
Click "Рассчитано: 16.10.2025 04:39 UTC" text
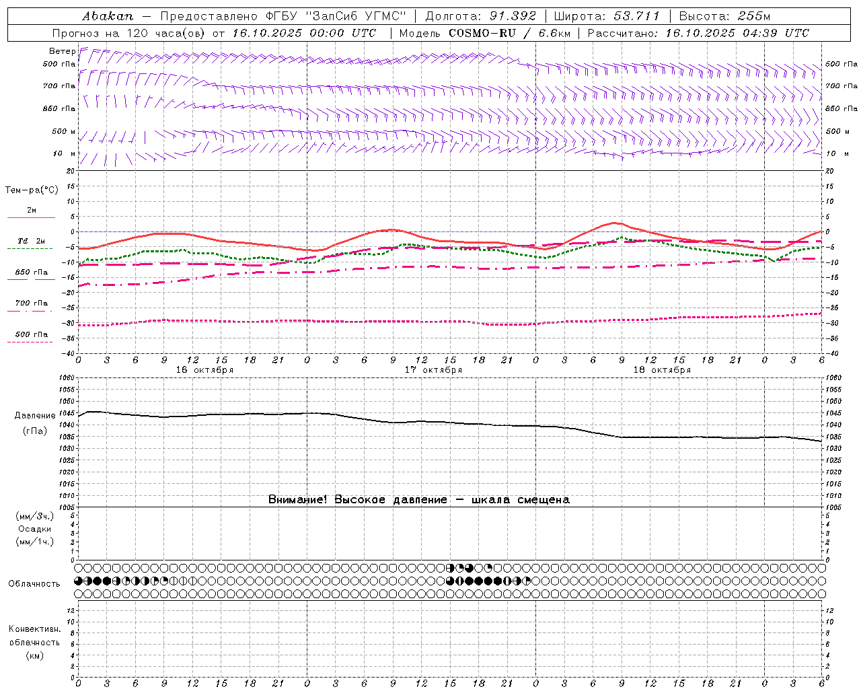tap(698, 33)
